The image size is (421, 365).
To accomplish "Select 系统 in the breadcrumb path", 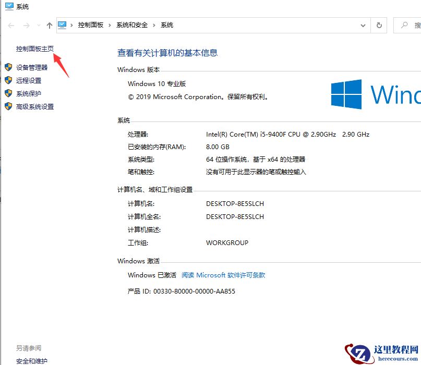I will (166, 25).
